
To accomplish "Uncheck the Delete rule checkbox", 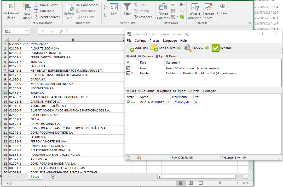I will pos(128,73).
